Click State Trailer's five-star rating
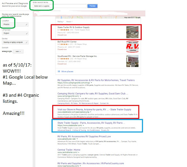This screenshot has height=167, width=187. (x=65, y=30)
